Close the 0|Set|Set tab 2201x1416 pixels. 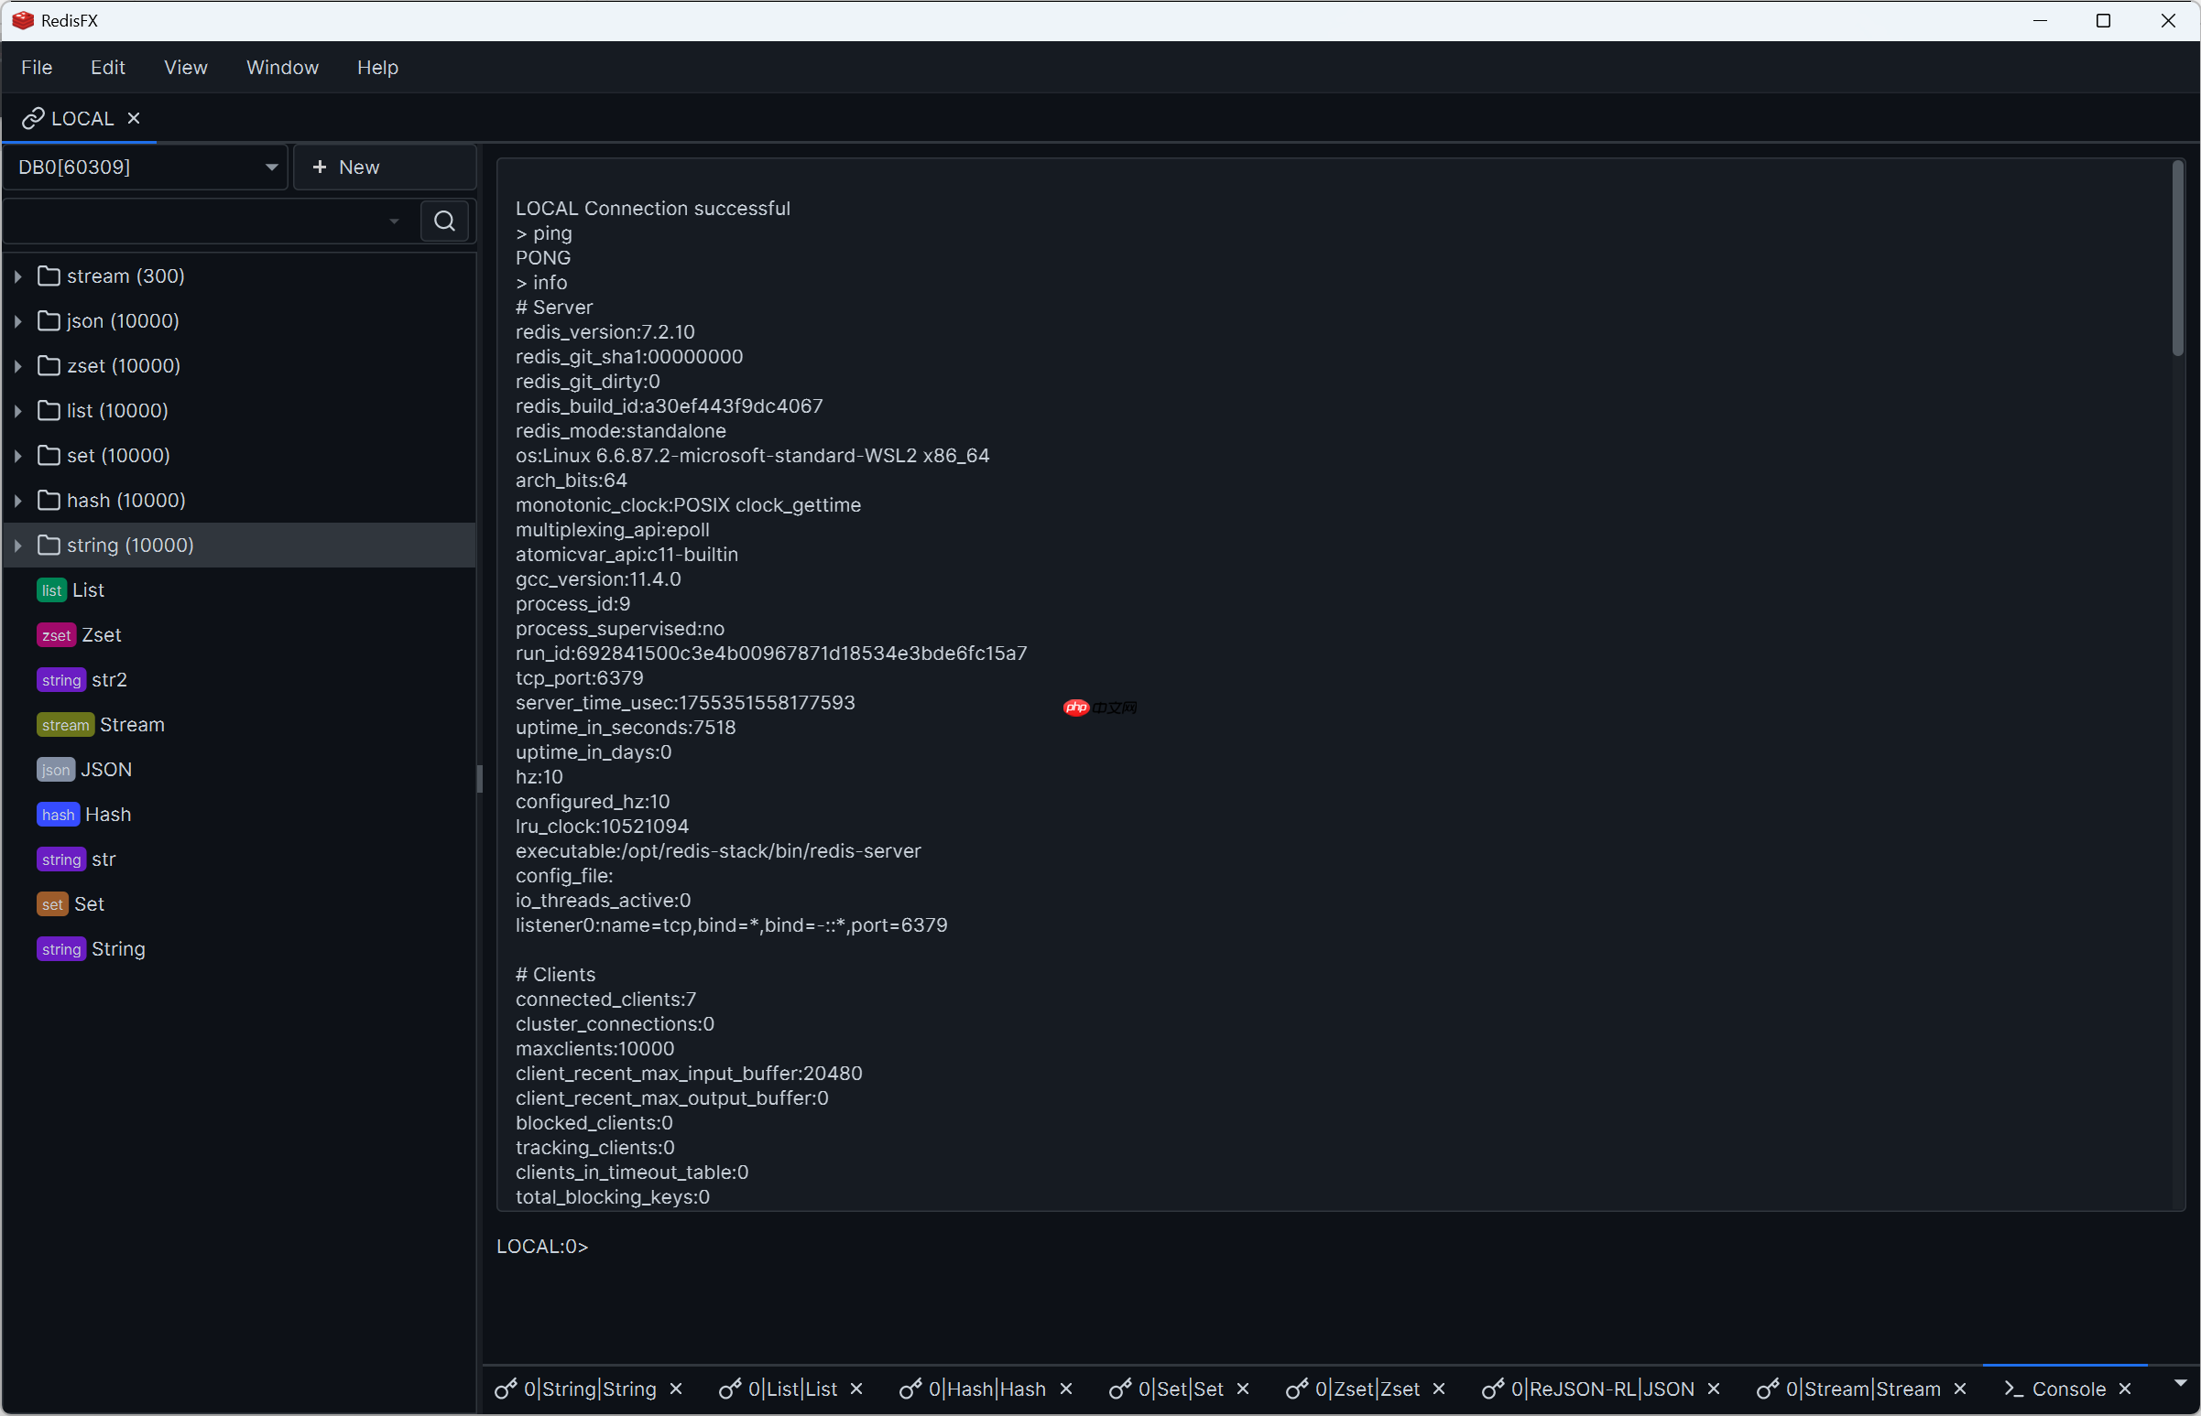1244,1389
